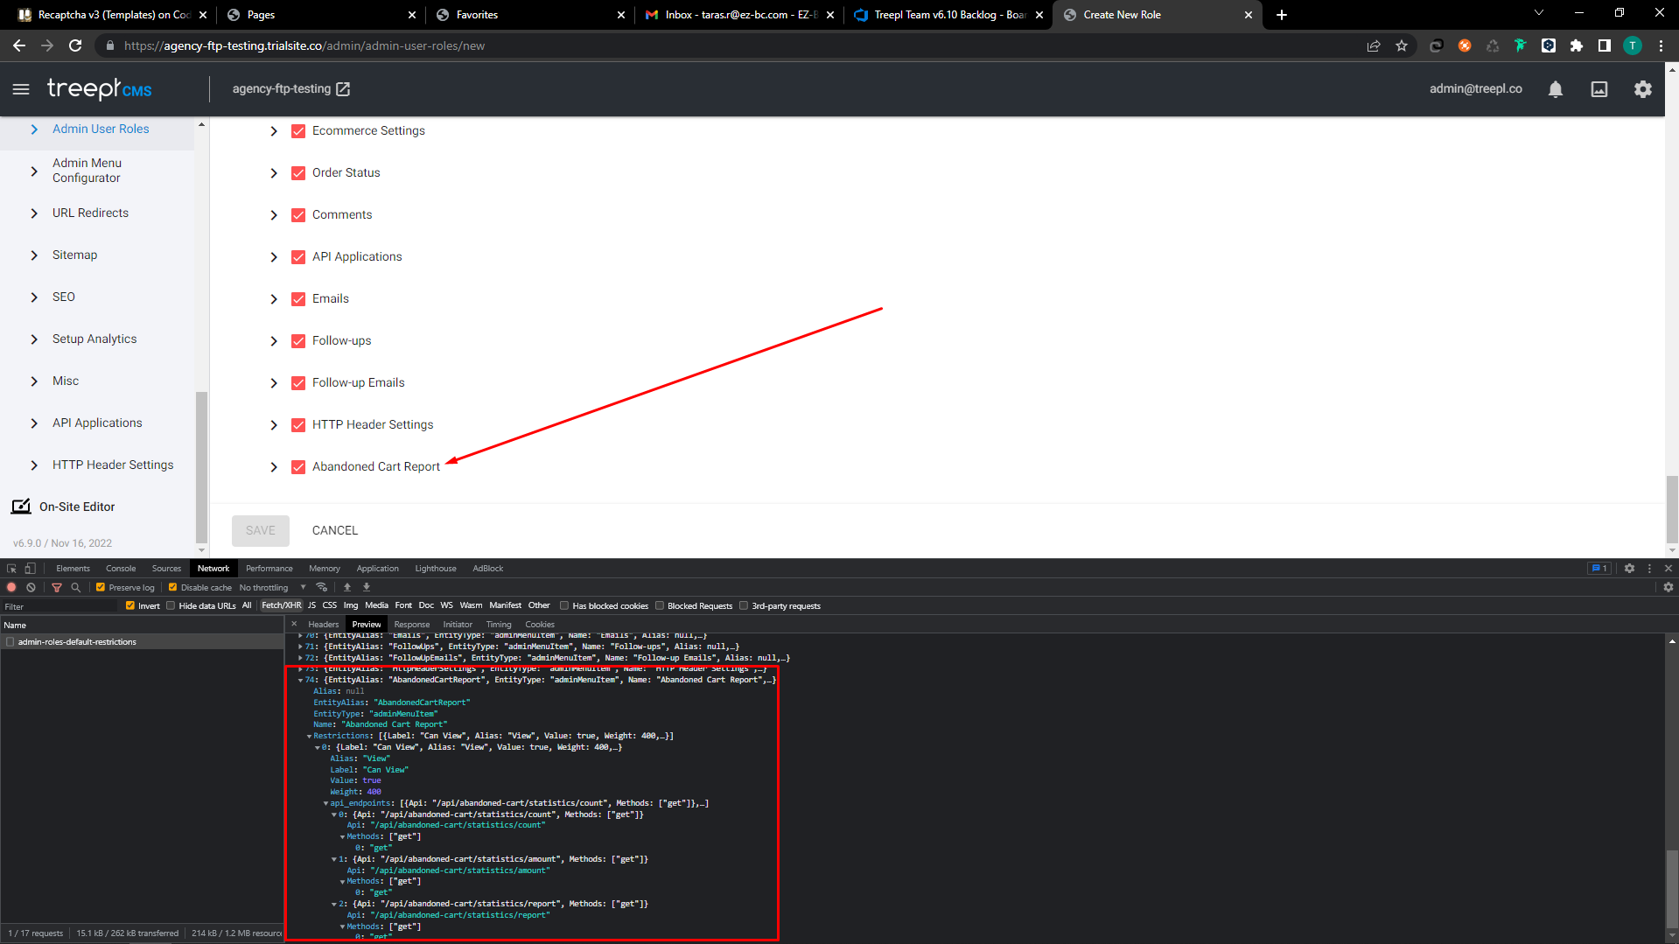Switch to DevTools Application tab
The image size is (1679, 944).
tap(377, 569)
